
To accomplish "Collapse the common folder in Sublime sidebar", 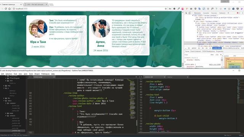I will [x=6, y=103].
